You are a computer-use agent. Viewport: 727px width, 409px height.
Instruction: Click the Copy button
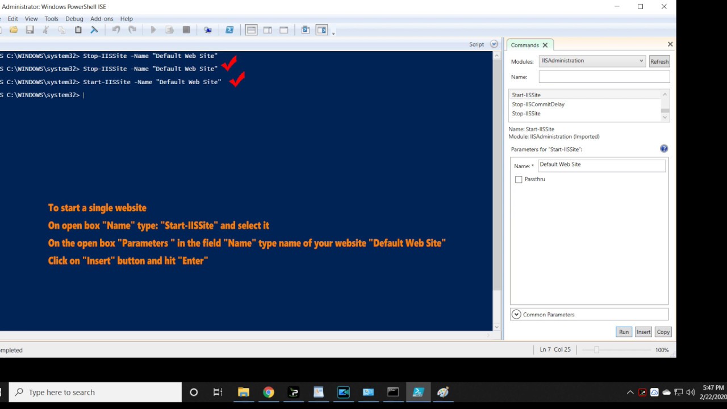[x=663, y=332]
